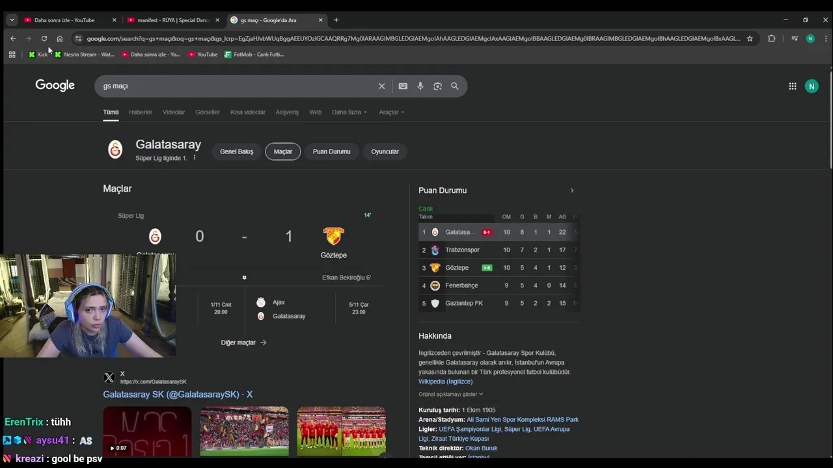Open the live Galatasaray 0-1 Göztepe score
Image resolution: width=833 pixels, height=468 pixels.
tap(244, 236)
